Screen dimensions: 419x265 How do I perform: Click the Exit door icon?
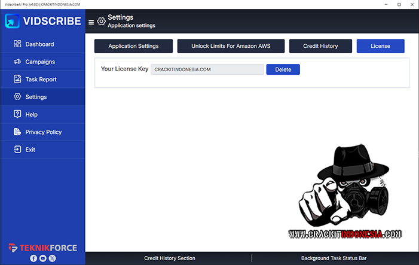[17, 149]
